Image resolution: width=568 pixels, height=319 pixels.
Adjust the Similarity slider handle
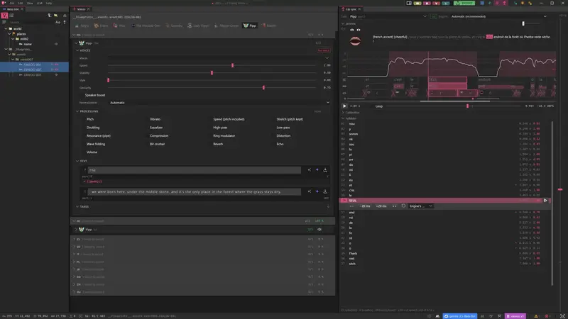pos(263,87)
